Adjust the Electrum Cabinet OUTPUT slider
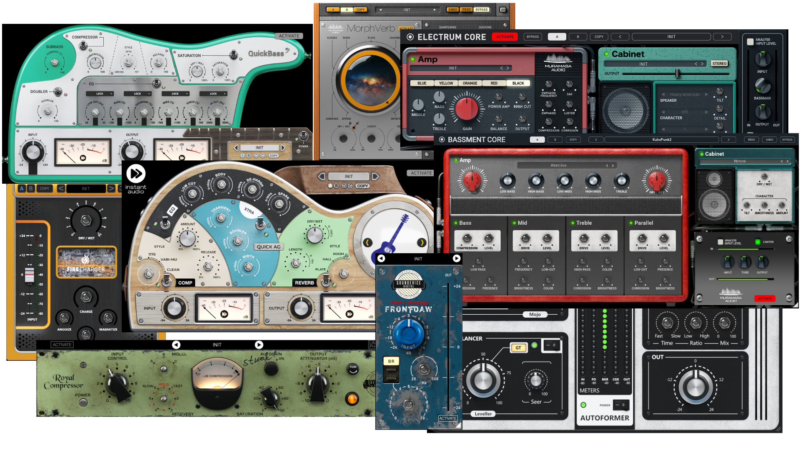Screen dimensions: 803x452 point(677,74)
